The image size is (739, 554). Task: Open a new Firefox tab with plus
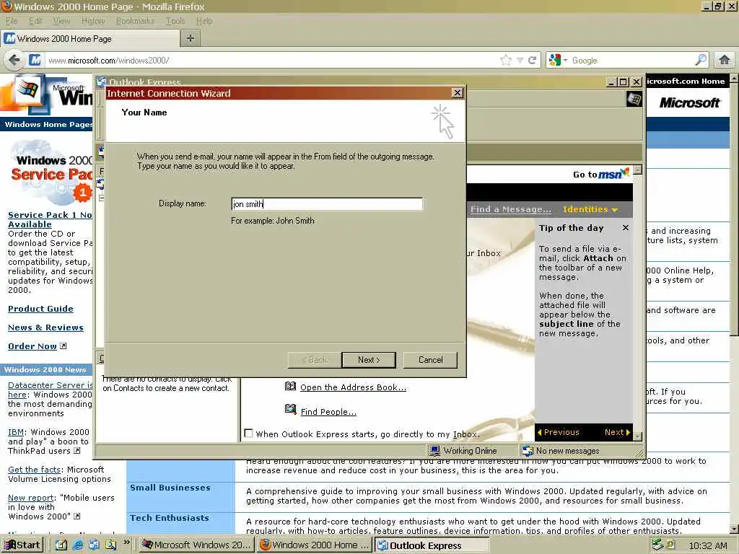[191, 38]
